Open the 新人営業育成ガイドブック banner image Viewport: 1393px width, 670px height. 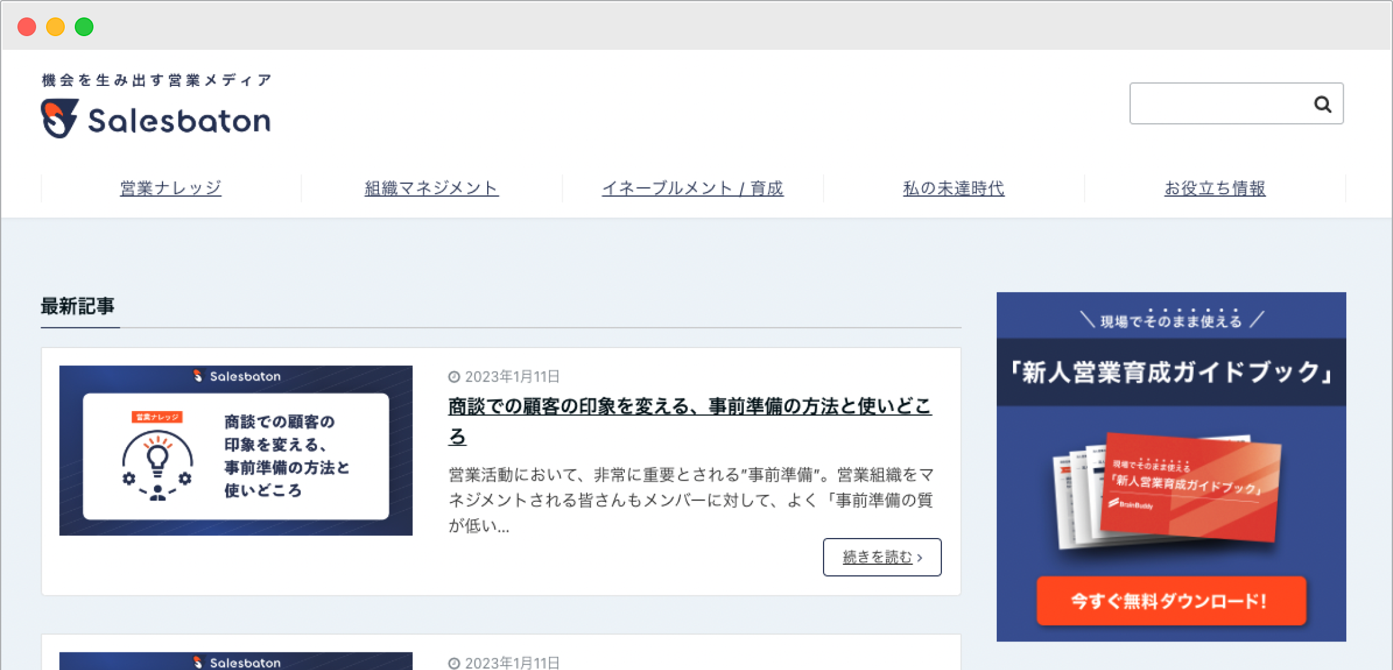(x=1171, y=466)
